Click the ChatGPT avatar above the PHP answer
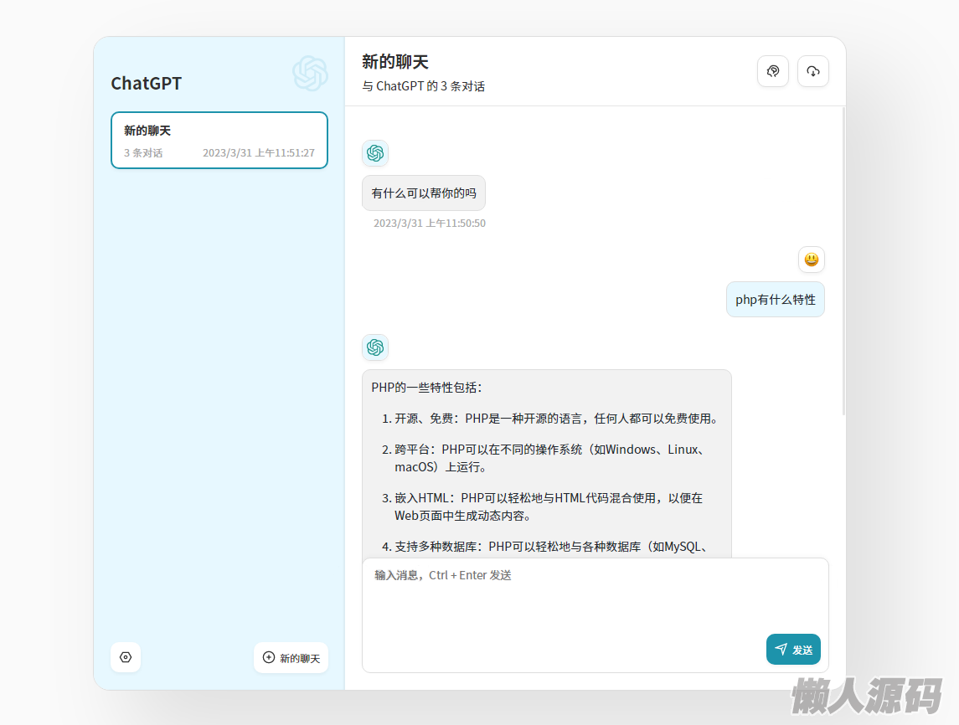Image resolution: width=959 pixels, height=725 pixels. click(x=375, y=347)
